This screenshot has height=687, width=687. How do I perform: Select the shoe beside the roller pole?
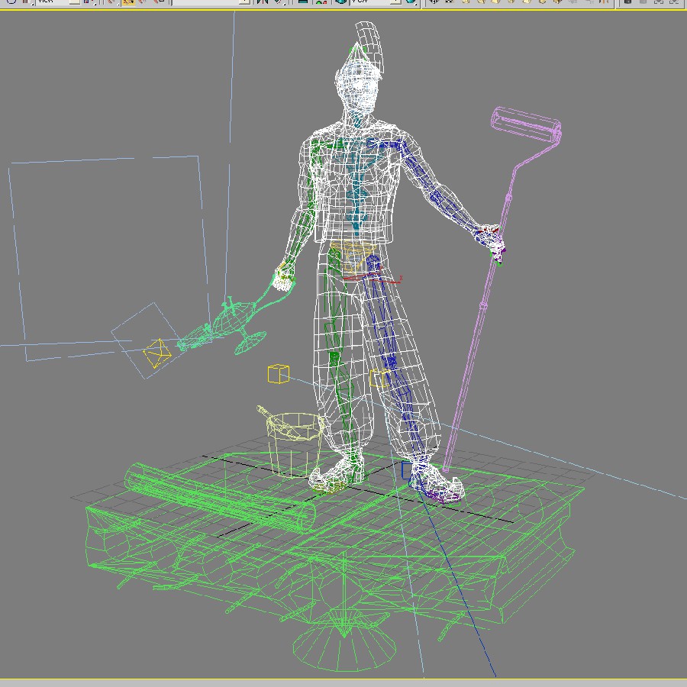point(436,483)
